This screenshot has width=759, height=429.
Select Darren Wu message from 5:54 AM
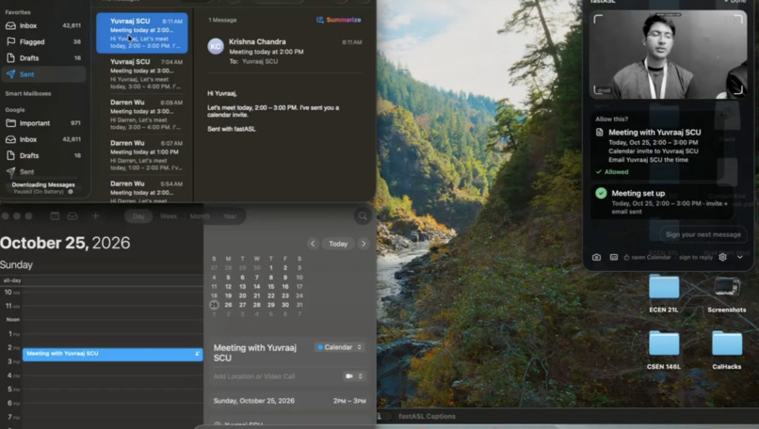pos(142,191)
